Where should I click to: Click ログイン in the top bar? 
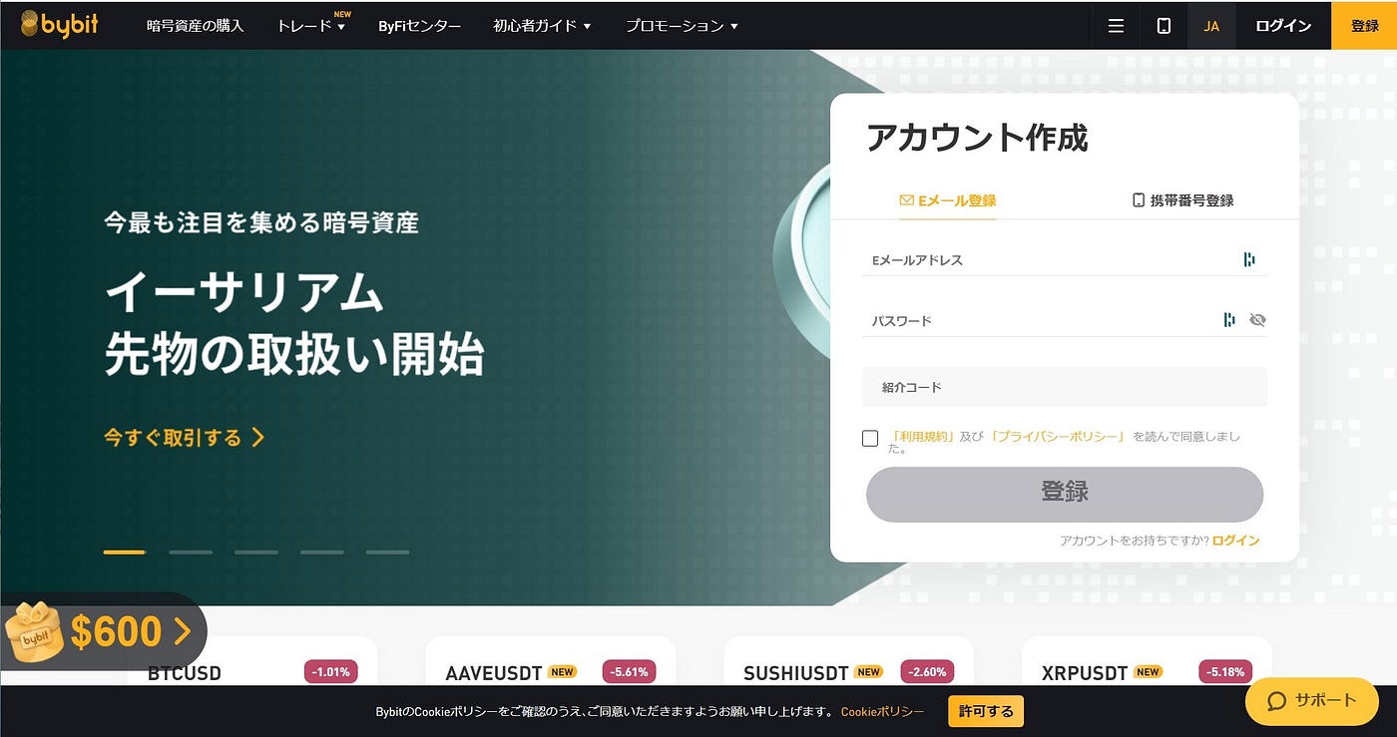tap(1283, 26)
